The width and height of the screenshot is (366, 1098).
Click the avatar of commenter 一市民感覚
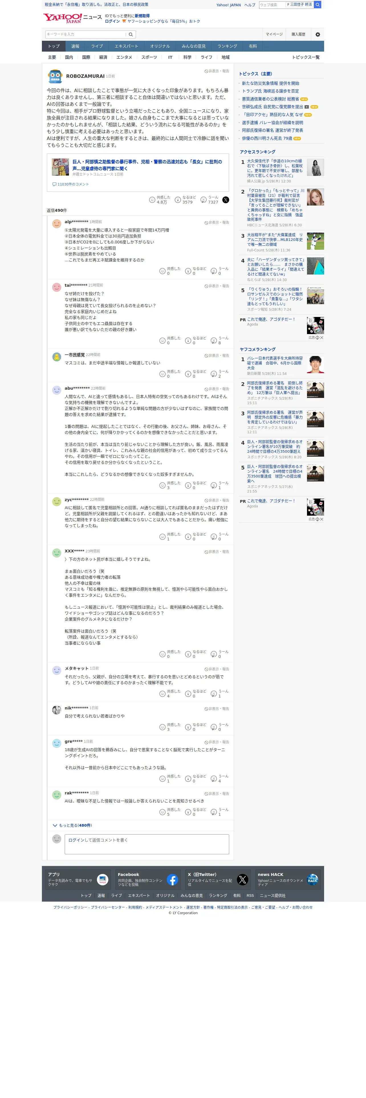(x=57, y=357)
